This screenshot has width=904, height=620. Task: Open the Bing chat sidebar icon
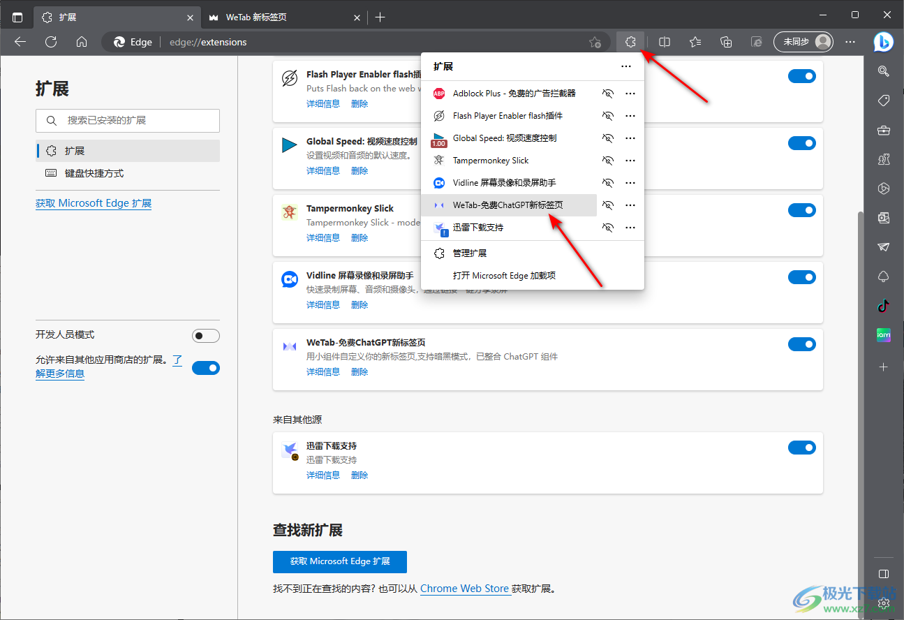point(884,42)
